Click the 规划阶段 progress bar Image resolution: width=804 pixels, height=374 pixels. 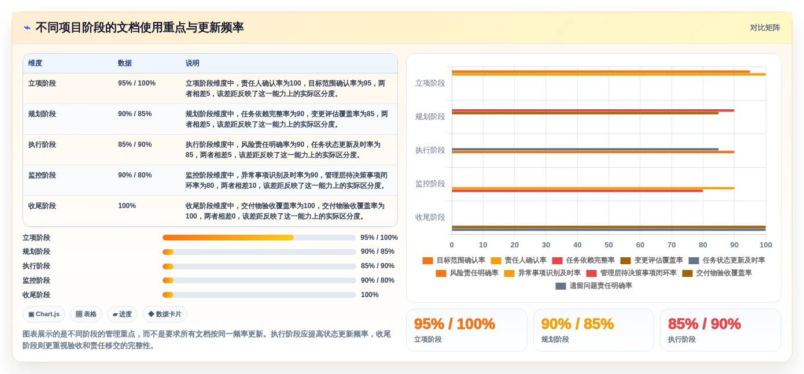click(259, 252)
